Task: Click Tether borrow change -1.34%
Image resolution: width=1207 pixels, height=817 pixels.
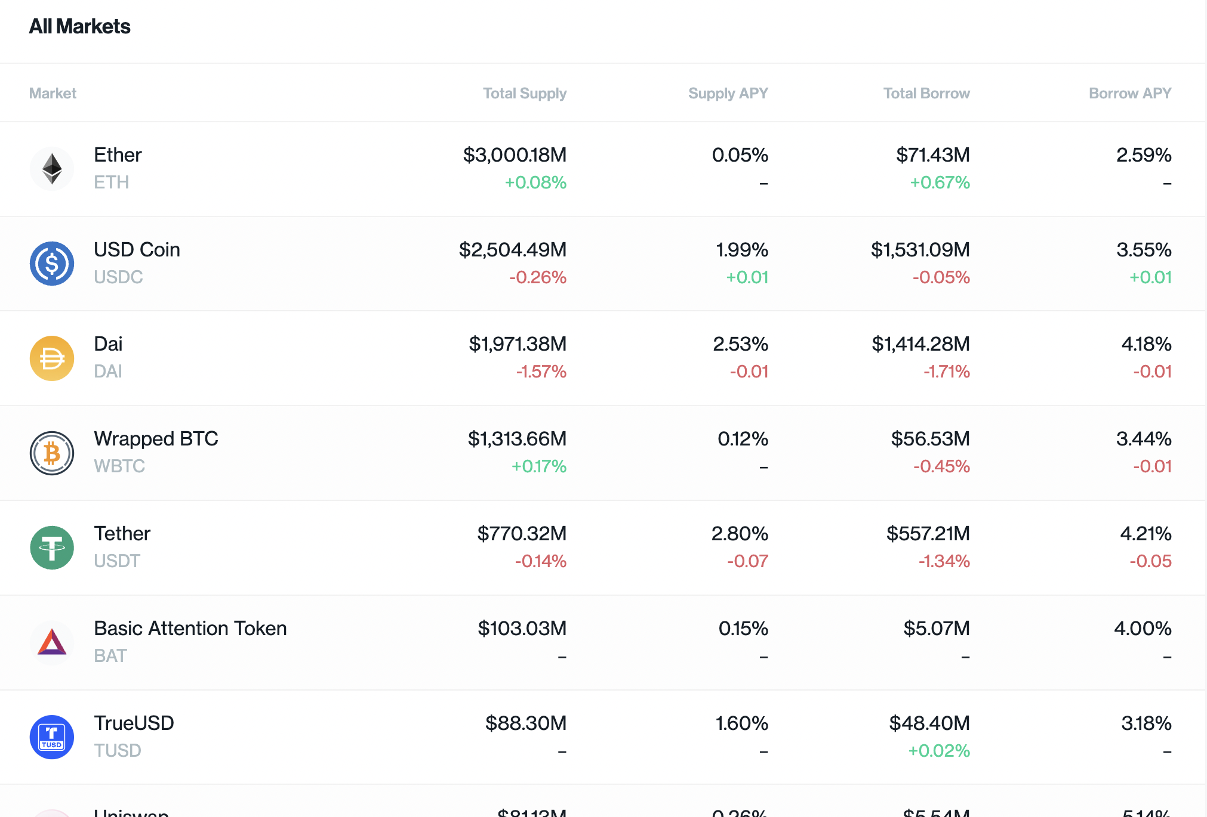Action: coord(944,561)
